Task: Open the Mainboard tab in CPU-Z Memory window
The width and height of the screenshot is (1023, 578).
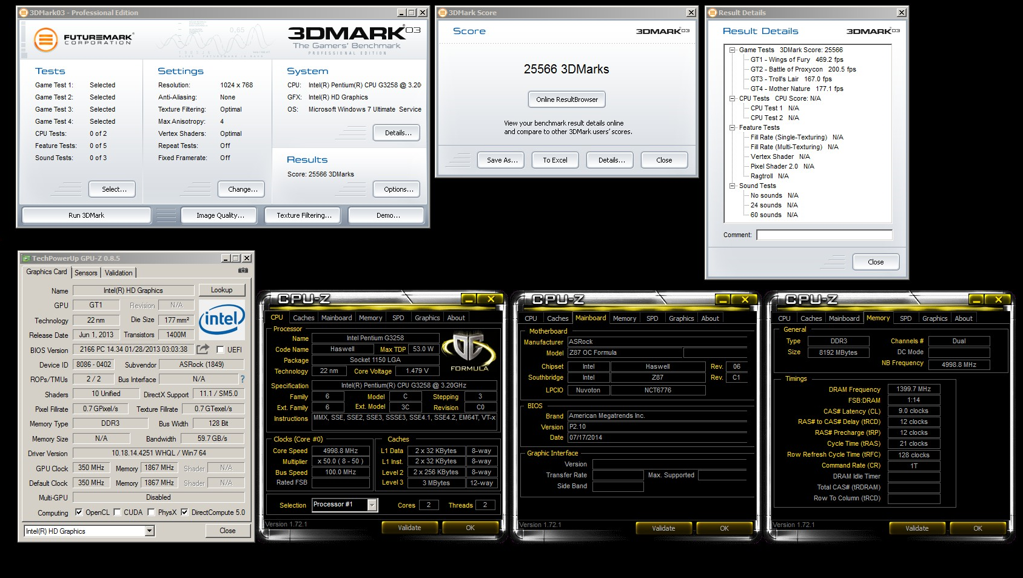Action: coord(844,318)
